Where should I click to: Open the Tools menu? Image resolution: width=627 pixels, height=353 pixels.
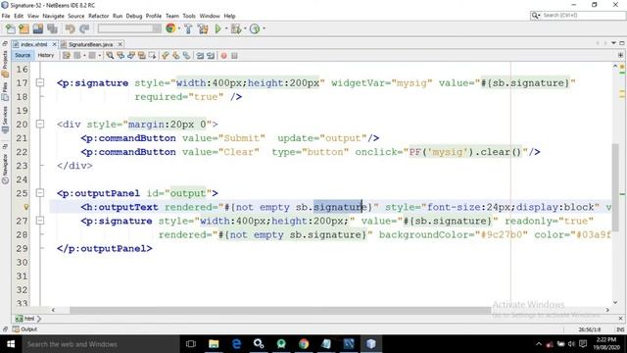pos(189,16)
